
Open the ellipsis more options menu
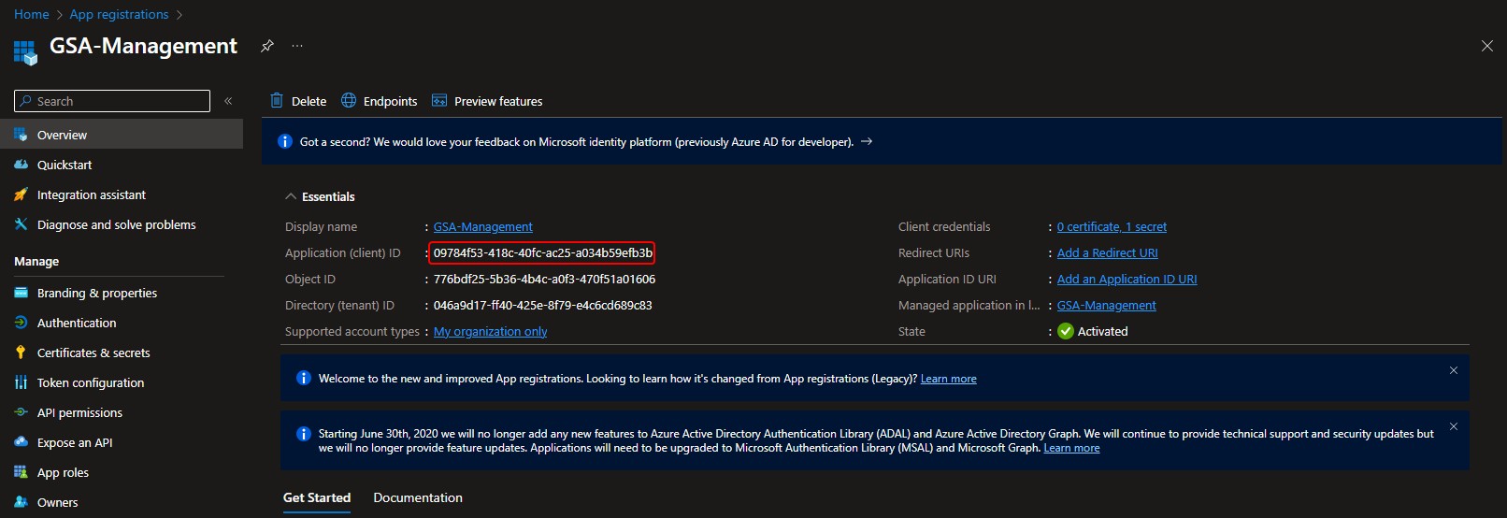(297, 46)
